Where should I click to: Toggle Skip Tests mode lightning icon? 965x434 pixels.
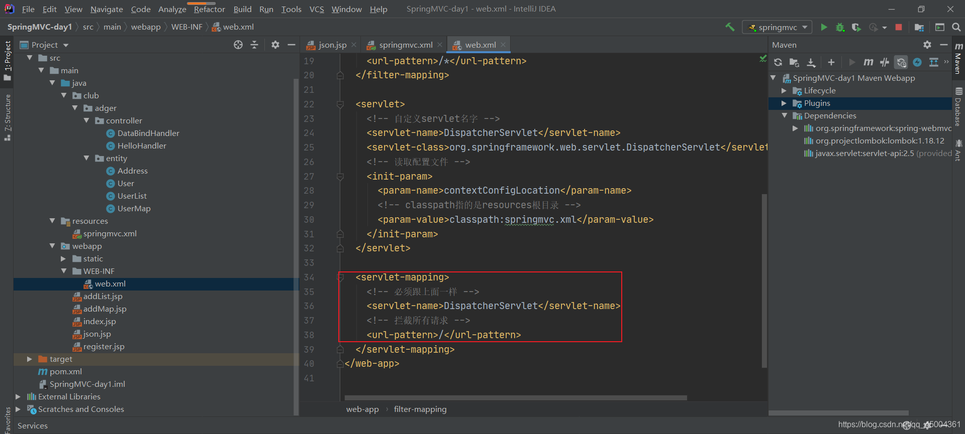click(x=917, y=62)
